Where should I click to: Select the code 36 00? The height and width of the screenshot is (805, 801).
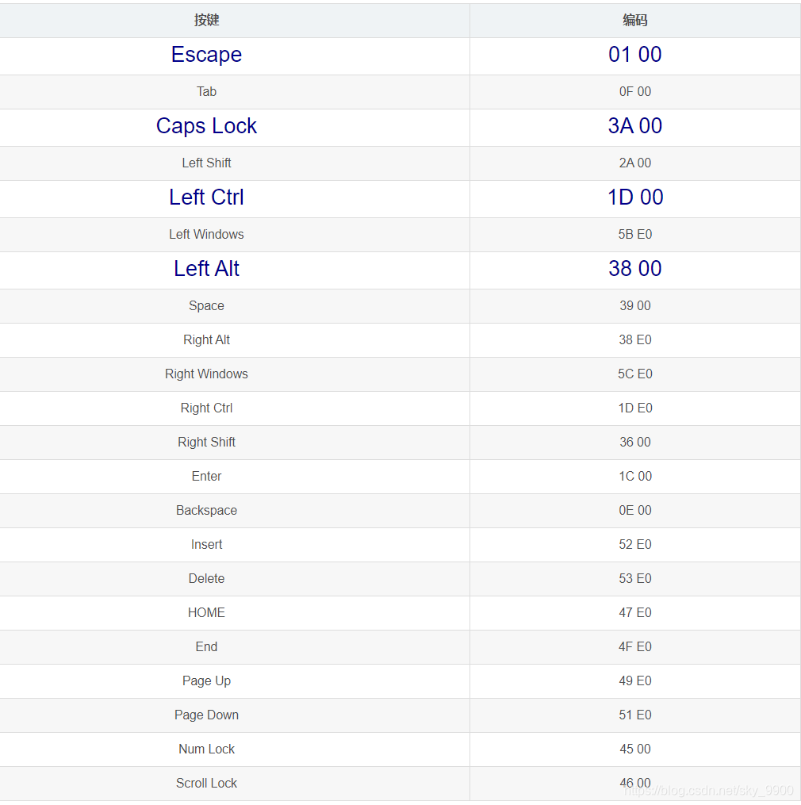pyautogui.click(x=635, y=442)
